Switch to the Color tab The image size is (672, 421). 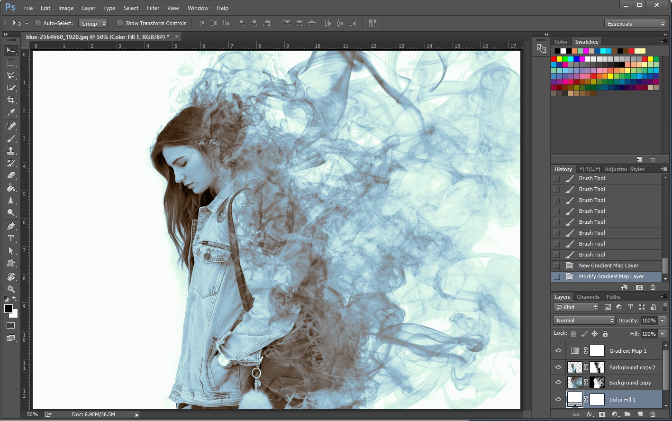pos(561,42)
